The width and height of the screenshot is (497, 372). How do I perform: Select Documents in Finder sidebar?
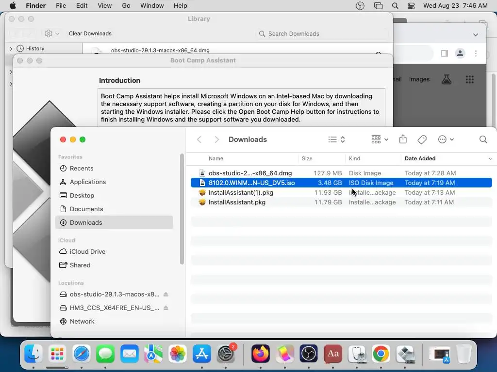pos(114,209)
